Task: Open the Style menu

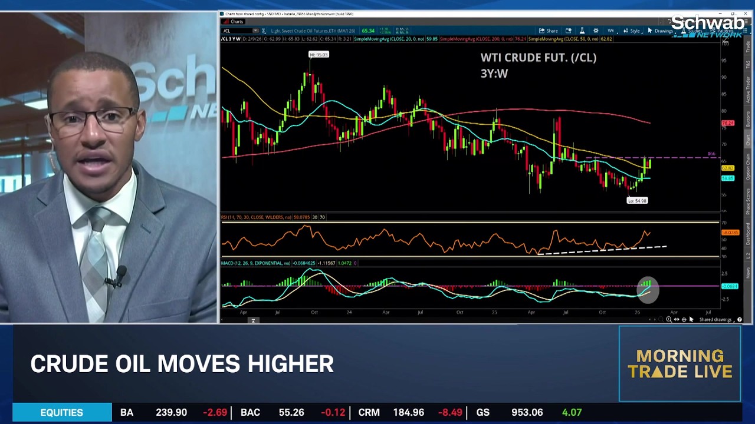Action: (632, 31)
